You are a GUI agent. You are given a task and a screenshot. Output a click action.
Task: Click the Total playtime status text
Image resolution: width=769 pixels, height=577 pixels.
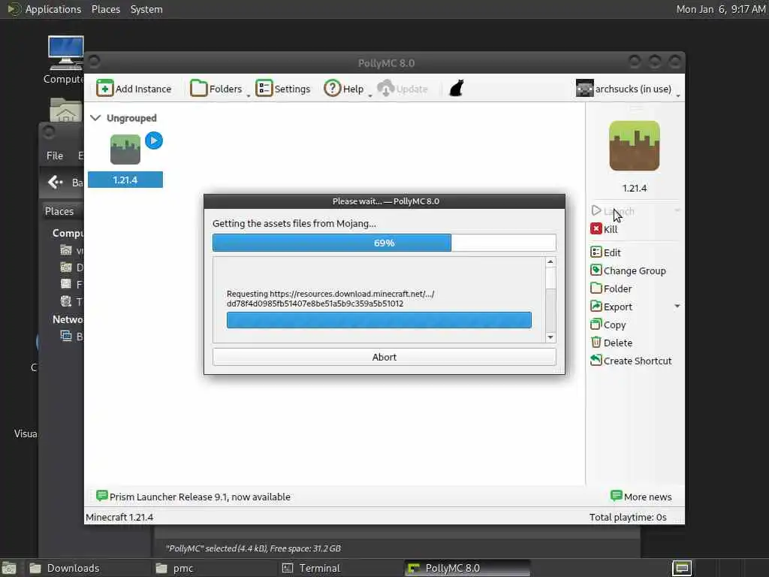pos(628,517)
